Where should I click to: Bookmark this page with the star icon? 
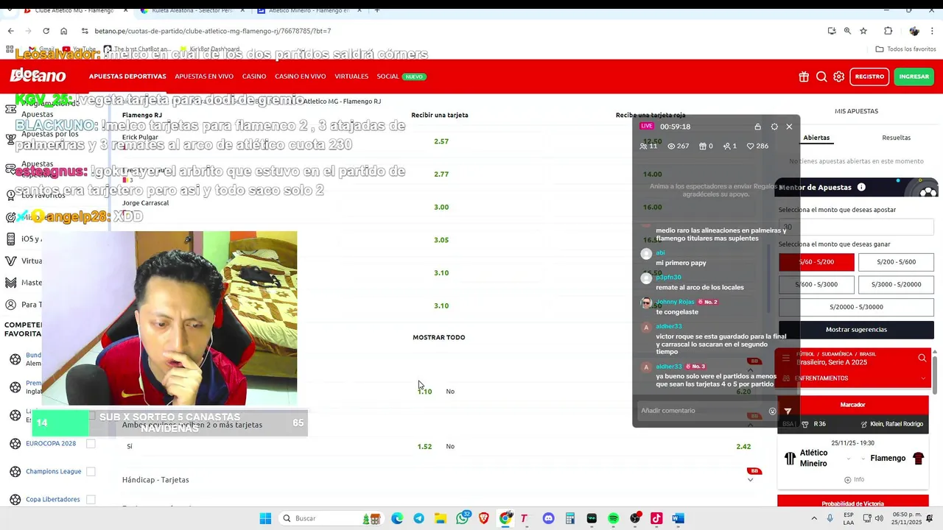click(x=863, y=31)
